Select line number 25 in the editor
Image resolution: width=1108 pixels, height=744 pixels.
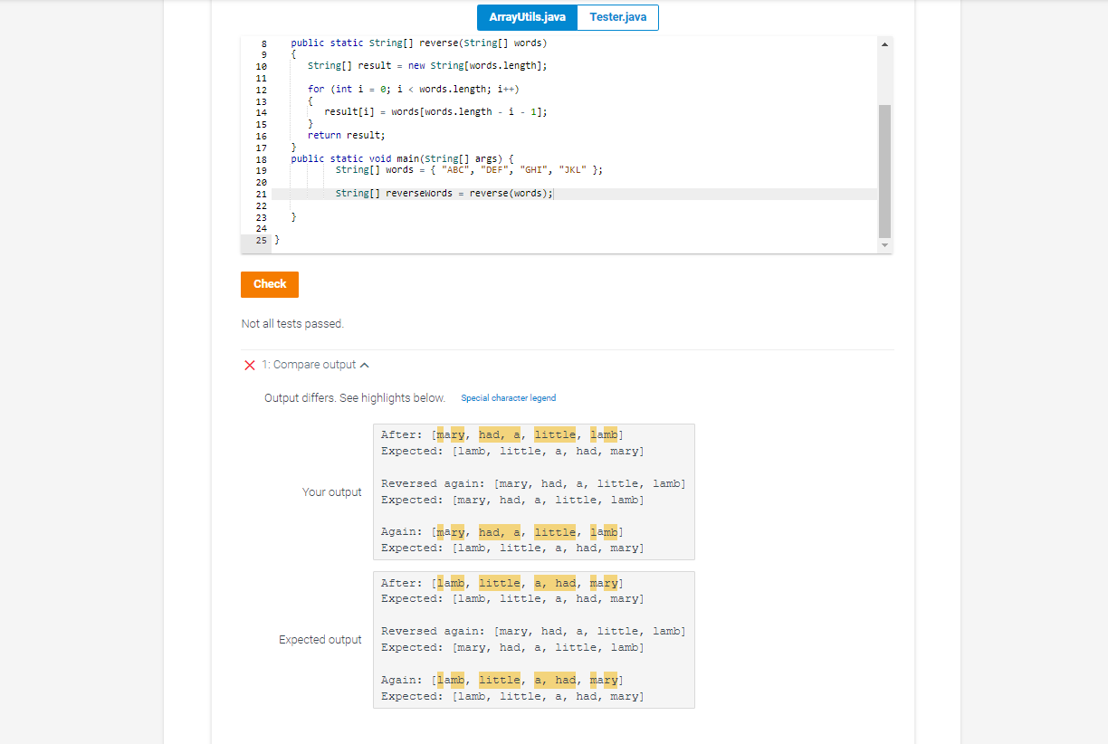(x=262, y=239)
